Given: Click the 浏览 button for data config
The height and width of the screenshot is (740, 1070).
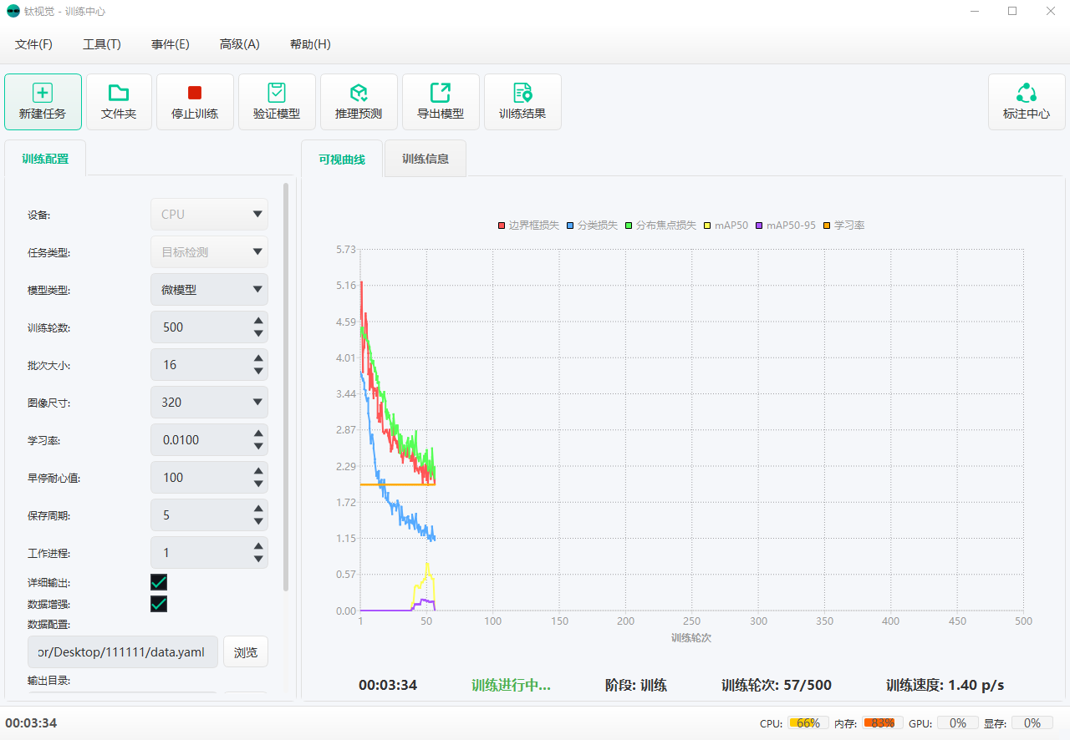Looking at the screenshot, I should pos(246,652).
